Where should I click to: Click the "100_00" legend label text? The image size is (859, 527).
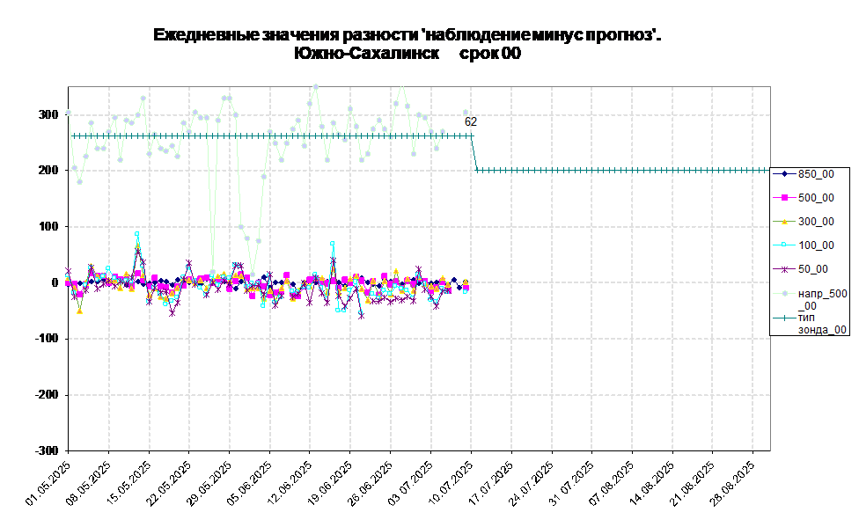816,245
